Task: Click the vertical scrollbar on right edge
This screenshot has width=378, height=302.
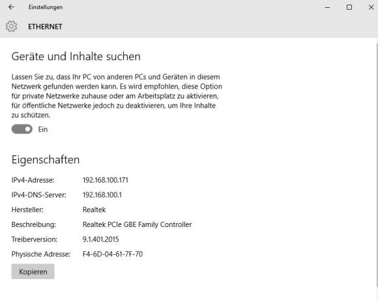Action: tap(377, 164)
